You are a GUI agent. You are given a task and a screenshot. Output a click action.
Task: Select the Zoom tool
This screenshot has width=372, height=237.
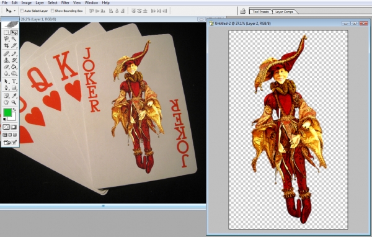(14, 102)
